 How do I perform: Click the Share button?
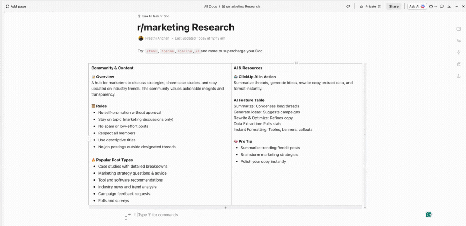[394, 6]
